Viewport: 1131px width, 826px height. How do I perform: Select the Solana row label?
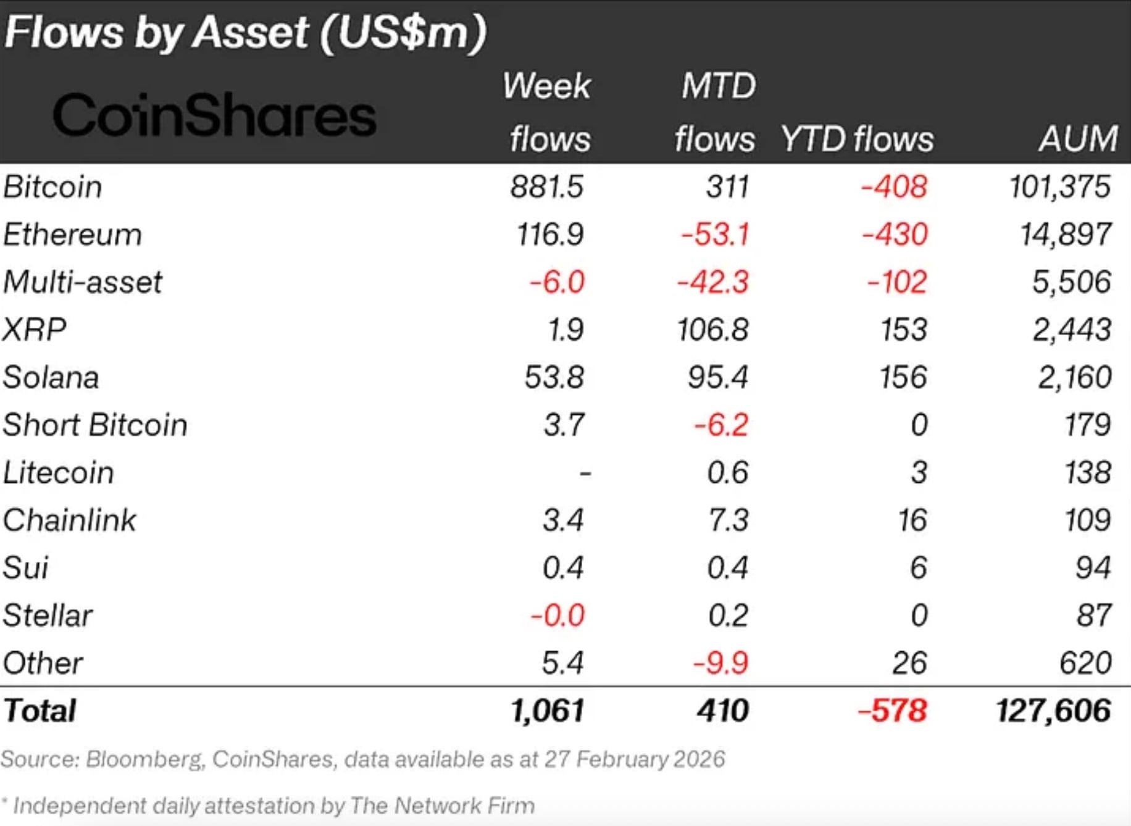coord(51,377)
